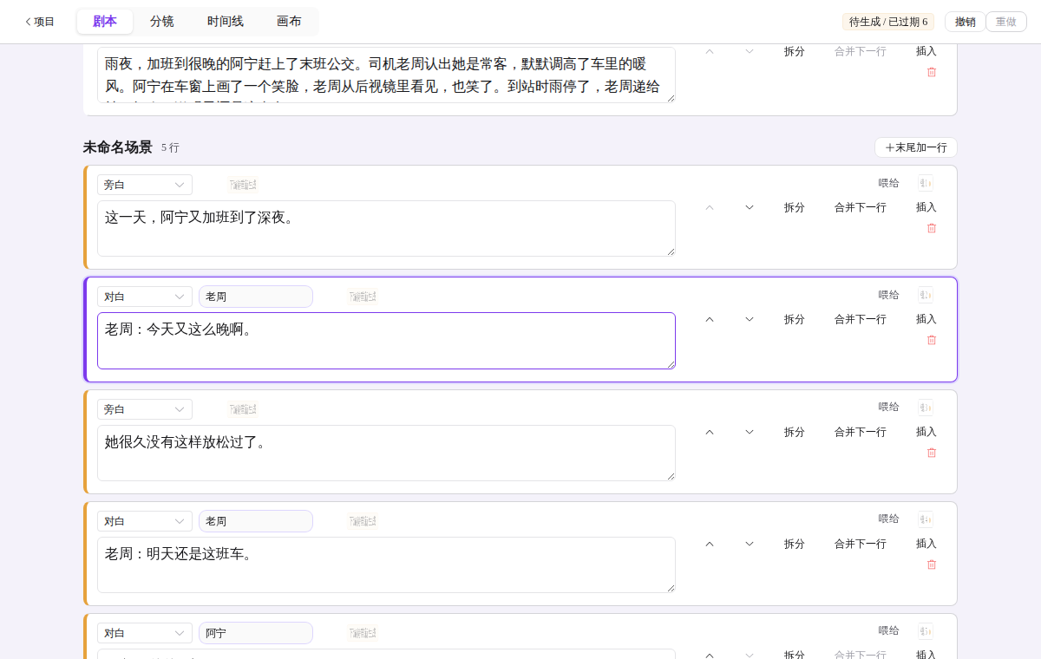1041x659 pixels.
Task: Click 合并下一行 on "这一天" row
Action: pos(861,207)
